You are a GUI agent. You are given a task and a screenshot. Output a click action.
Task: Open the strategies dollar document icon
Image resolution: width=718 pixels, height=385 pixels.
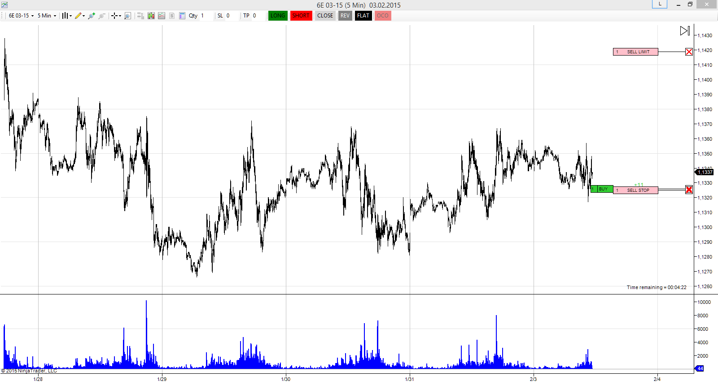[x=172, y=16]
